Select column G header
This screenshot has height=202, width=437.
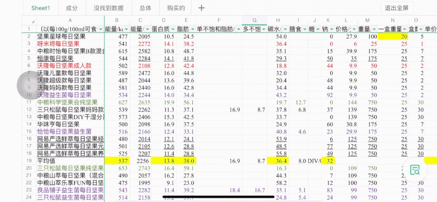point(255,20)
